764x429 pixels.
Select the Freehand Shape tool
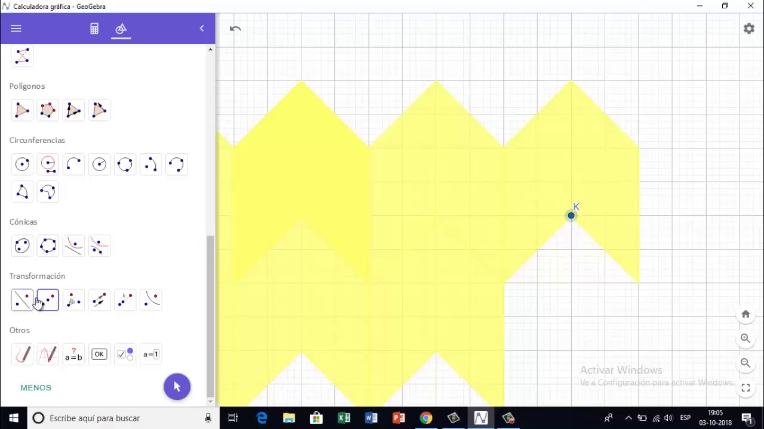point(48,355)
